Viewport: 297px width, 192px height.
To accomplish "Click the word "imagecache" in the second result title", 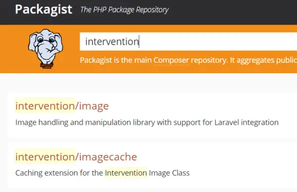I will click(108, 157).
